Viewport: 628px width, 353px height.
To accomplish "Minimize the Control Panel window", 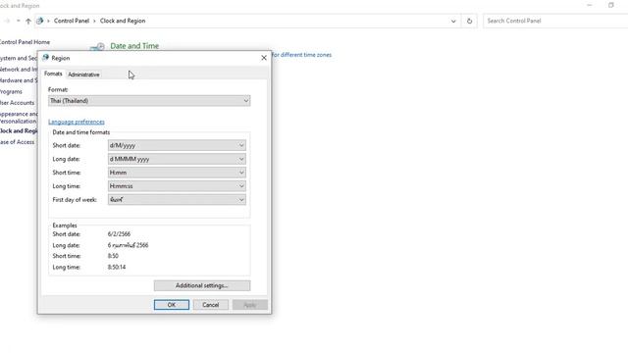I will coord(589,5).
